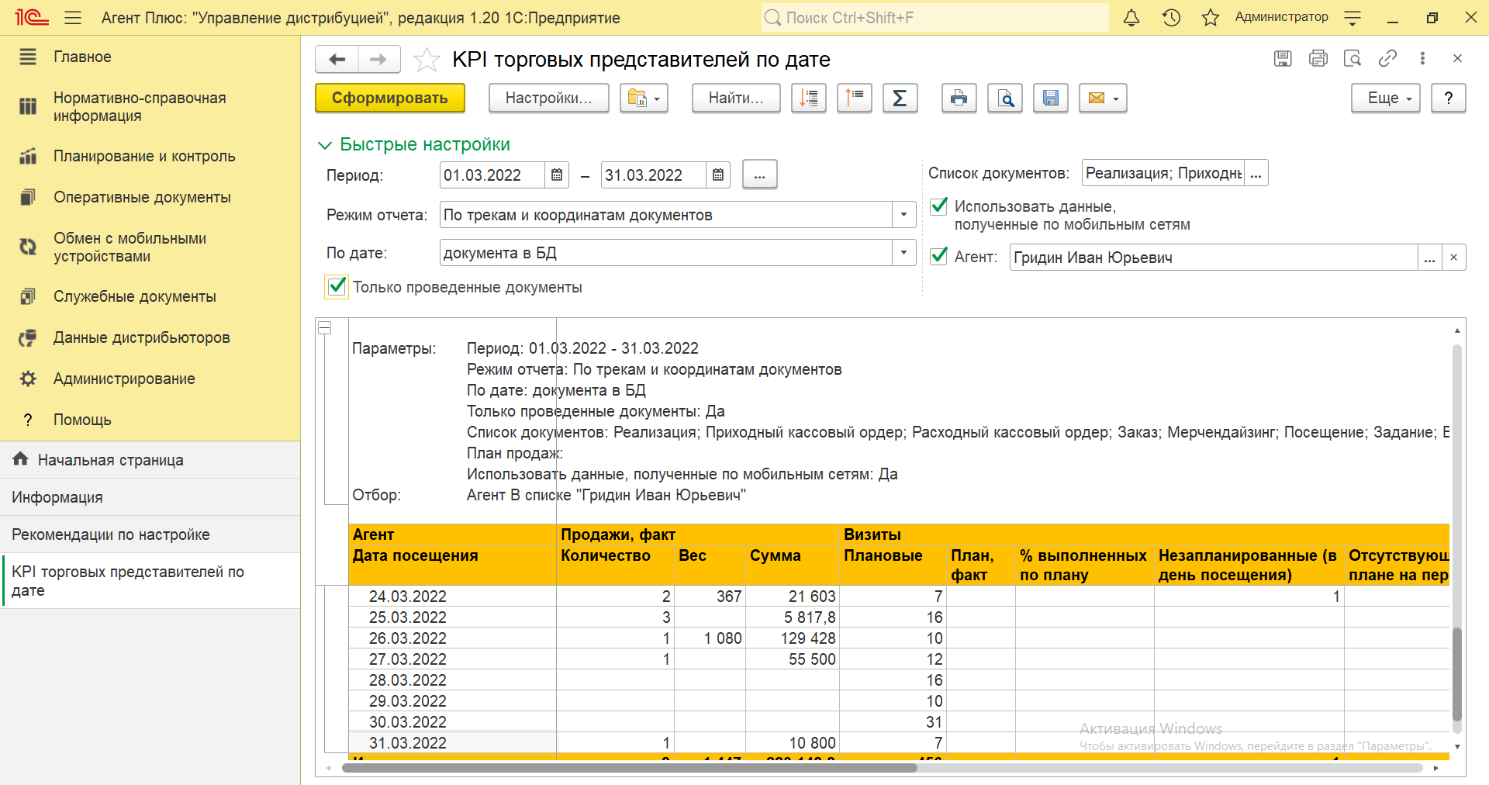Viewport: 1489px width, 785px height.
Task: Open Список документов selection ellipsis
Action: [1256, 173]
